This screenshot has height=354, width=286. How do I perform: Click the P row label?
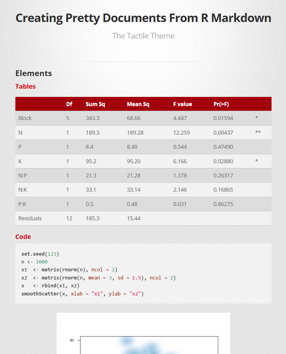(20, 147)
